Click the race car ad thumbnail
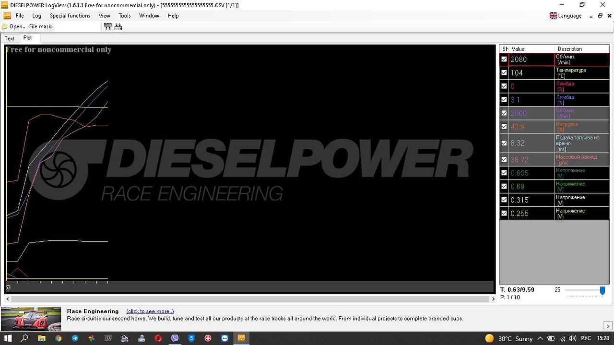 31,319
